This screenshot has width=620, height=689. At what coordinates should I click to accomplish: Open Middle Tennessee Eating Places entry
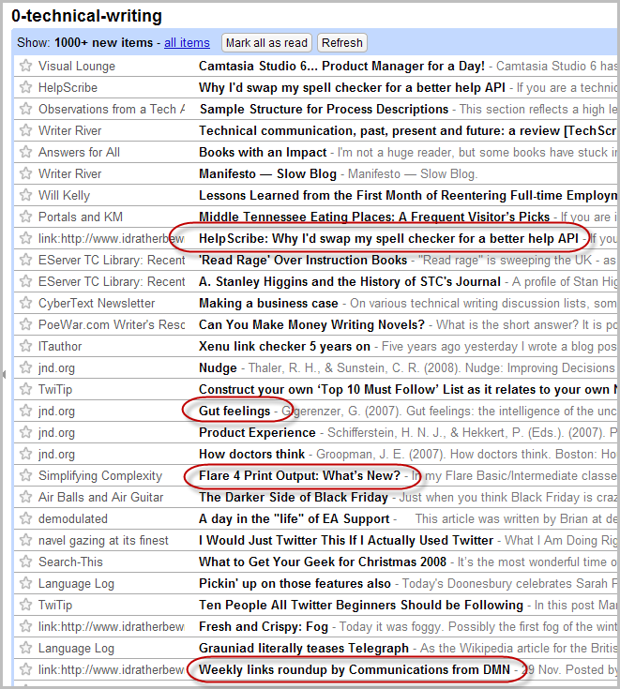(x=374, y=217)
